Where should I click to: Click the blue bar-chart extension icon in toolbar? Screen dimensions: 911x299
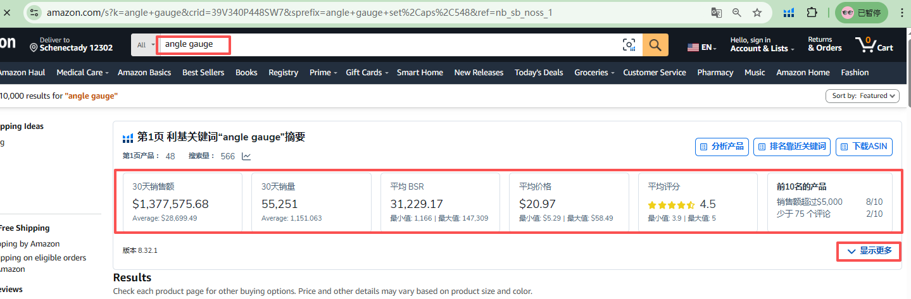(789, 13)
